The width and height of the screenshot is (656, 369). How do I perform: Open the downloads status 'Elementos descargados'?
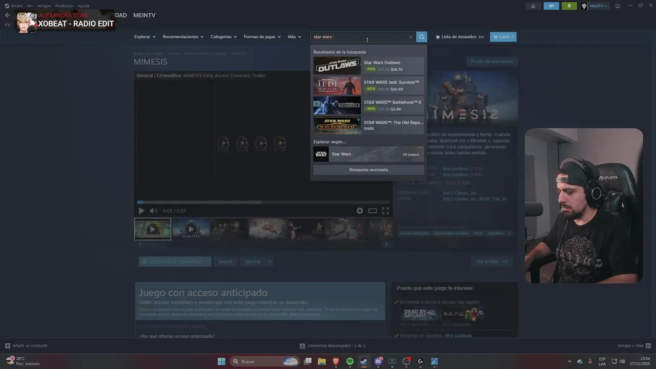[x=333, y=346]
